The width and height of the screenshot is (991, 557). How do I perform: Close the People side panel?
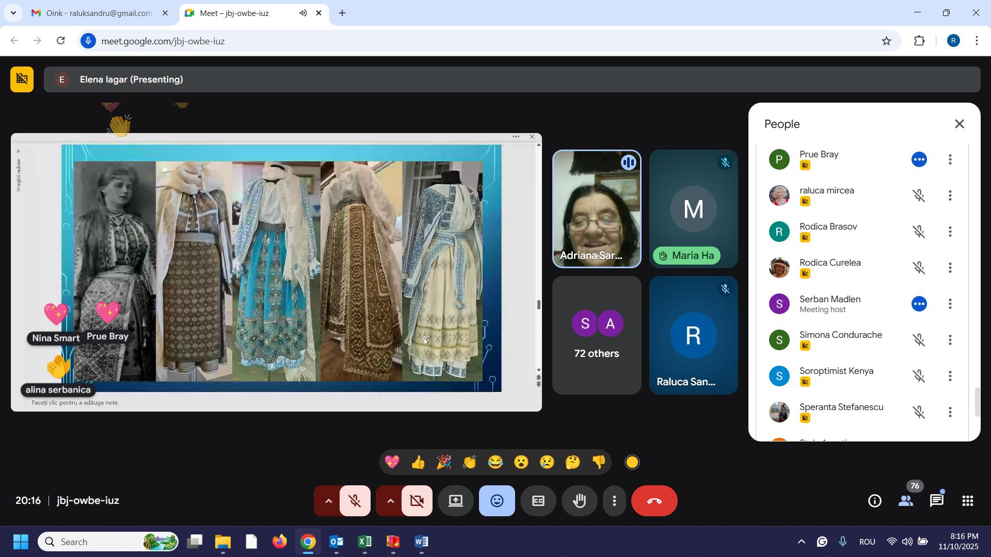click(x=959, y=124)
